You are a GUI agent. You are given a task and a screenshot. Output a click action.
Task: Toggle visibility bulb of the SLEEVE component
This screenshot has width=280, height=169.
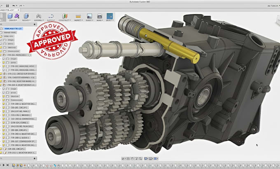pos(3,138)
